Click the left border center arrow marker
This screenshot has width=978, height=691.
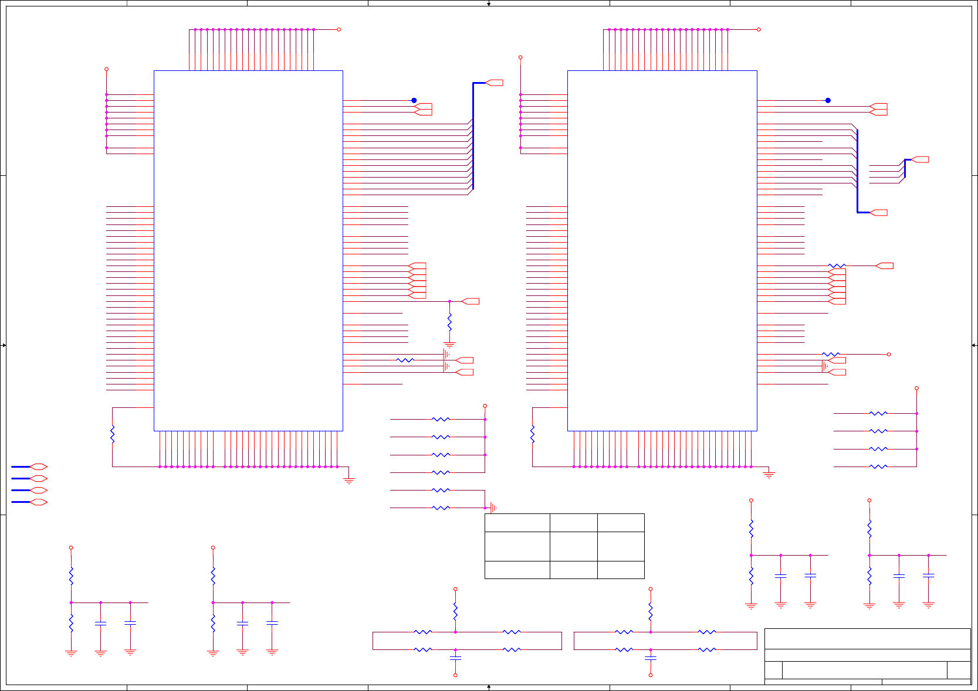click(4, 345)
